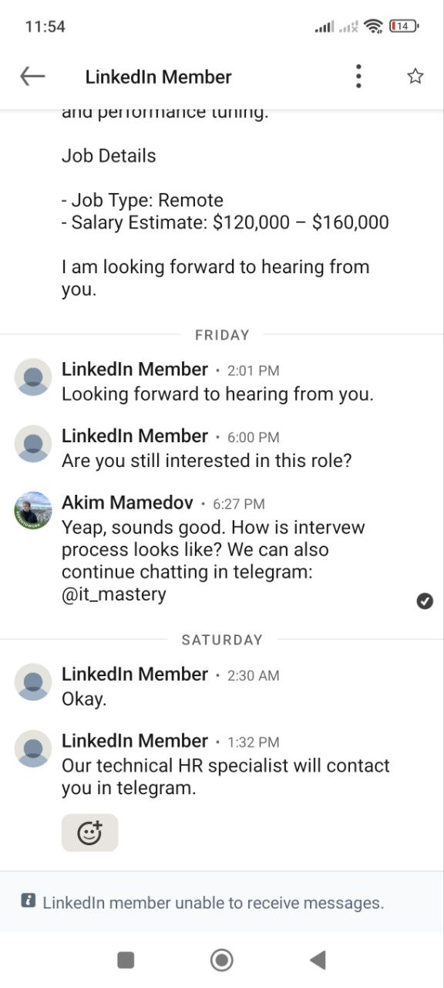
Task: Tap the 6:00 PM LinkedIn Member avatar
Action: (33, 443)
